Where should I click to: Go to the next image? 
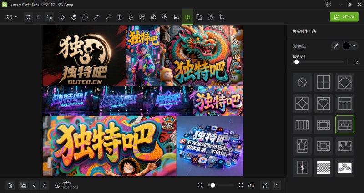(x=44, y=185)
